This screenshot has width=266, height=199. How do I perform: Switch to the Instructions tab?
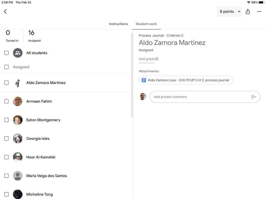click(x=118, y=24)
